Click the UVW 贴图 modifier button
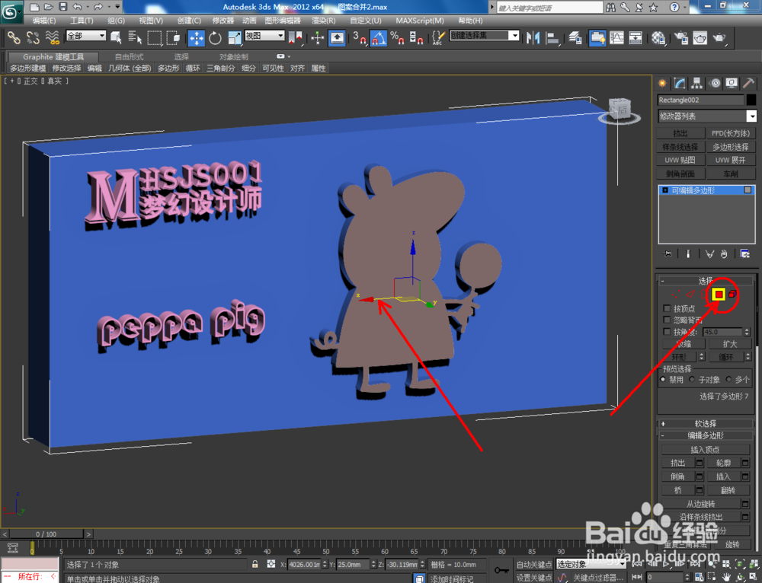The image size is (762, 583). (x=680, y=160)
